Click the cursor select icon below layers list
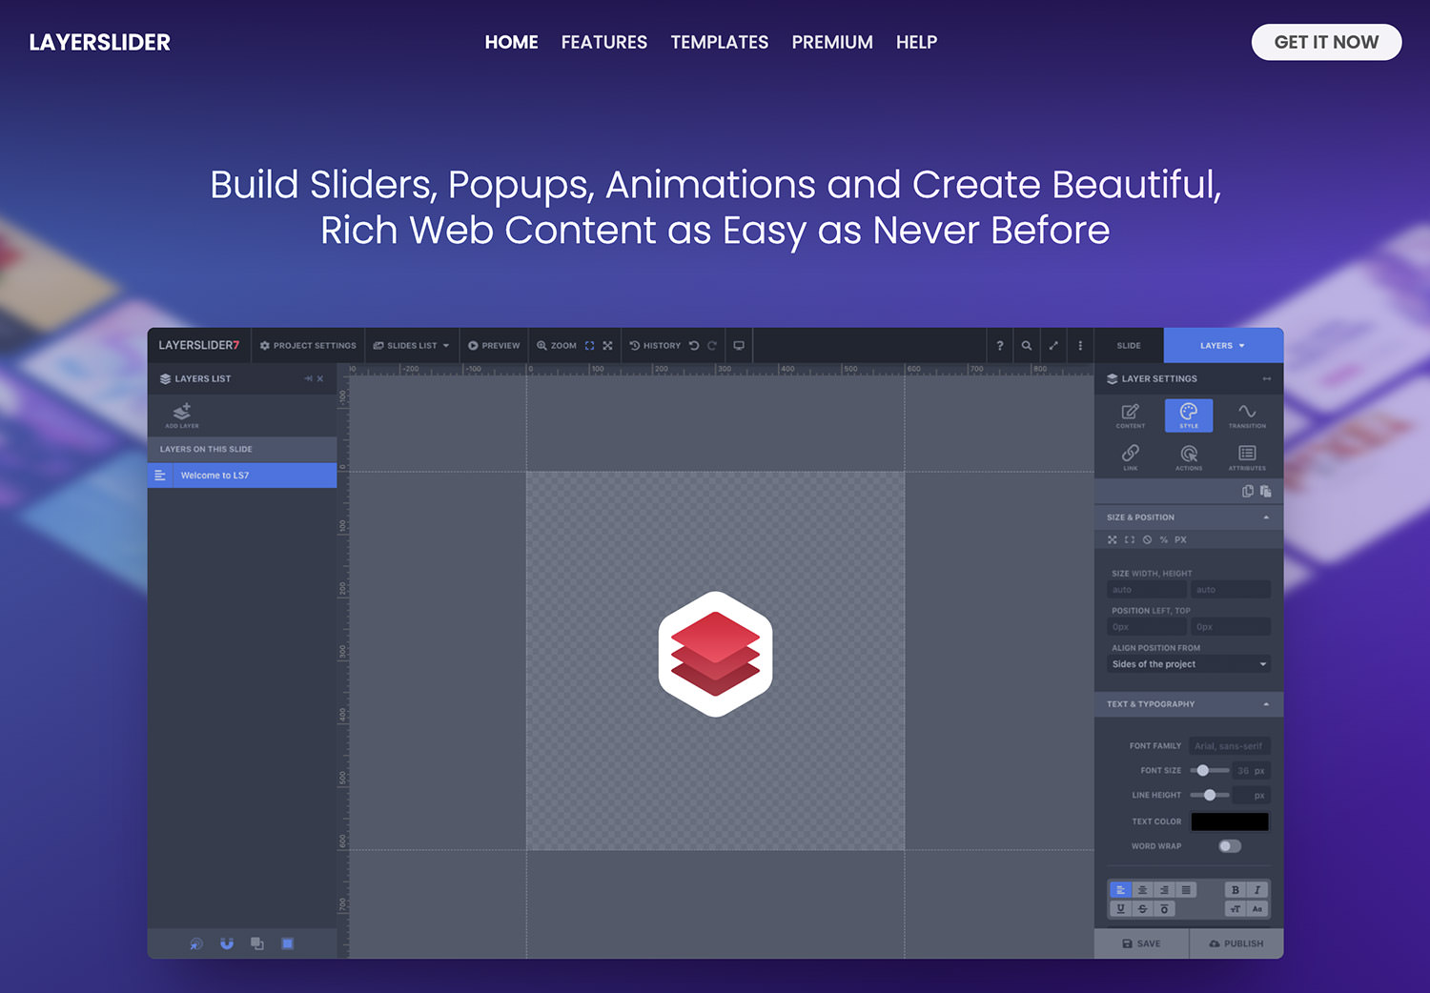 tap(196, 943)
